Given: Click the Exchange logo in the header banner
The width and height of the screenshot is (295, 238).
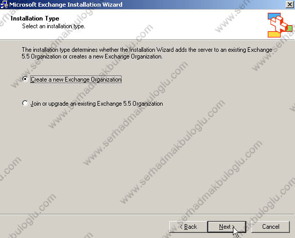Looking at the screenshot, I should (280, 25).
